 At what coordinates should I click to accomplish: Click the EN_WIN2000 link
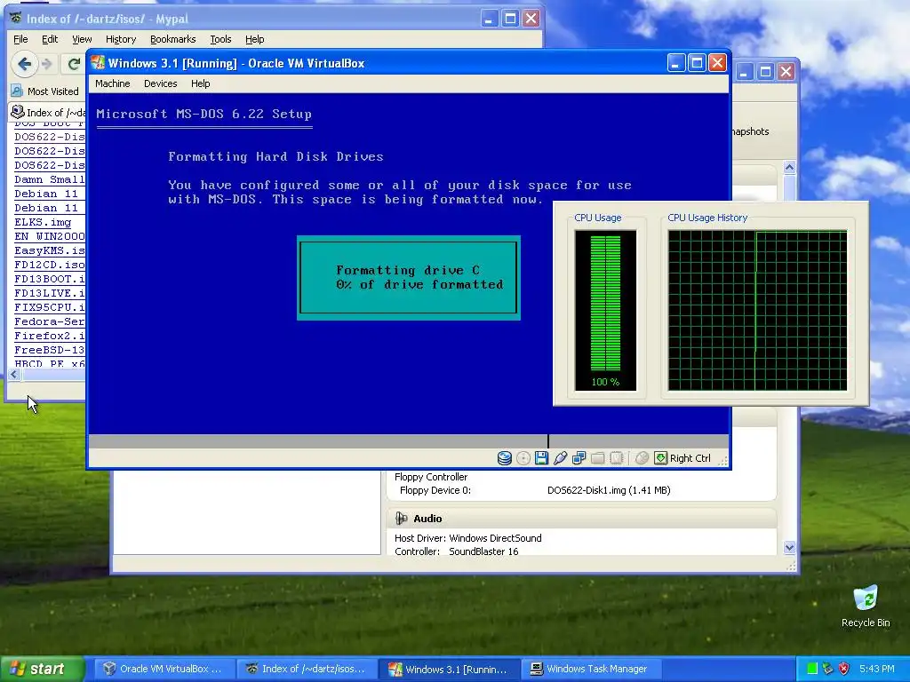50,236
